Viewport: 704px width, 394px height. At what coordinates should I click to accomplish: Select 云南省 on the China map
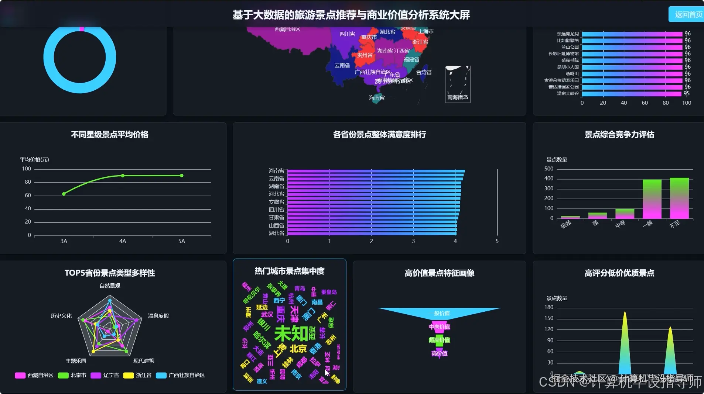tap(342, 65)
